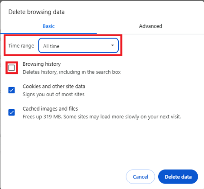Image resolution: width=204 pixels, height=189 pixels.
Task: Click the Time range dropdown arrow
Action: point(112,45)
